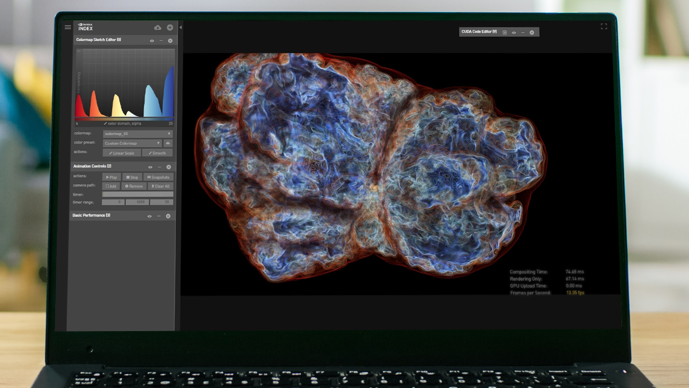Click the cloud upload icon in the header

pos(157,28)
